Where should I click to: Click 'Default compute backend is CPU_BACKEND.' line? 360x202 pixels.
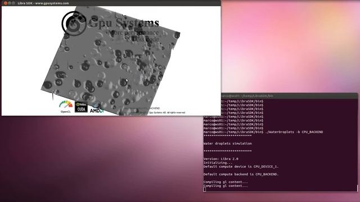coord(241,174)
